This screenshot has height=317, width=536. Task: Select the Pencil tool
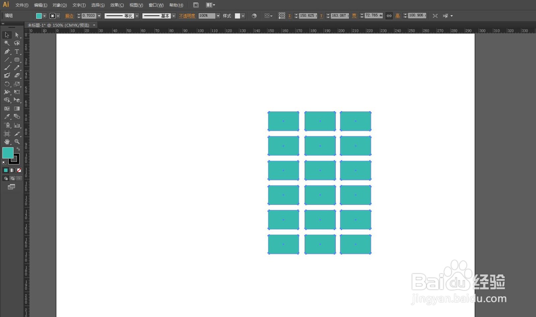[x=17, y=68]
